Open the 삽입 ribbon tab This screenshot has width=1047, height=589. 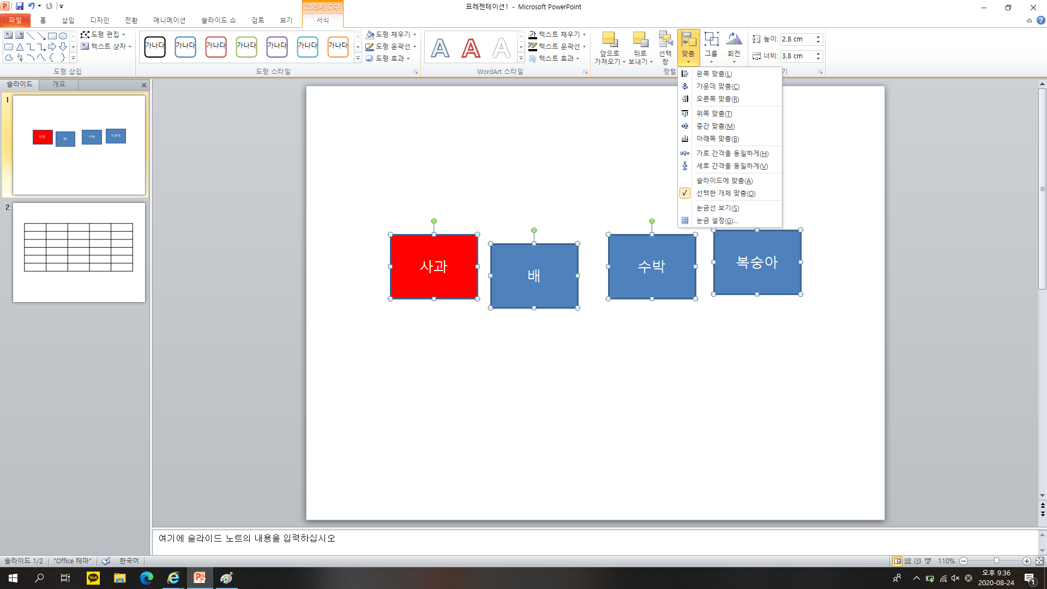click(x=68, y=20)
